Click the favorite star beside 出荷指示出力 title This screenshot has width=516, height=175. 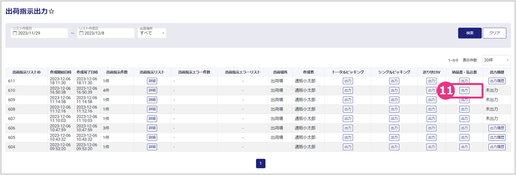52,12
